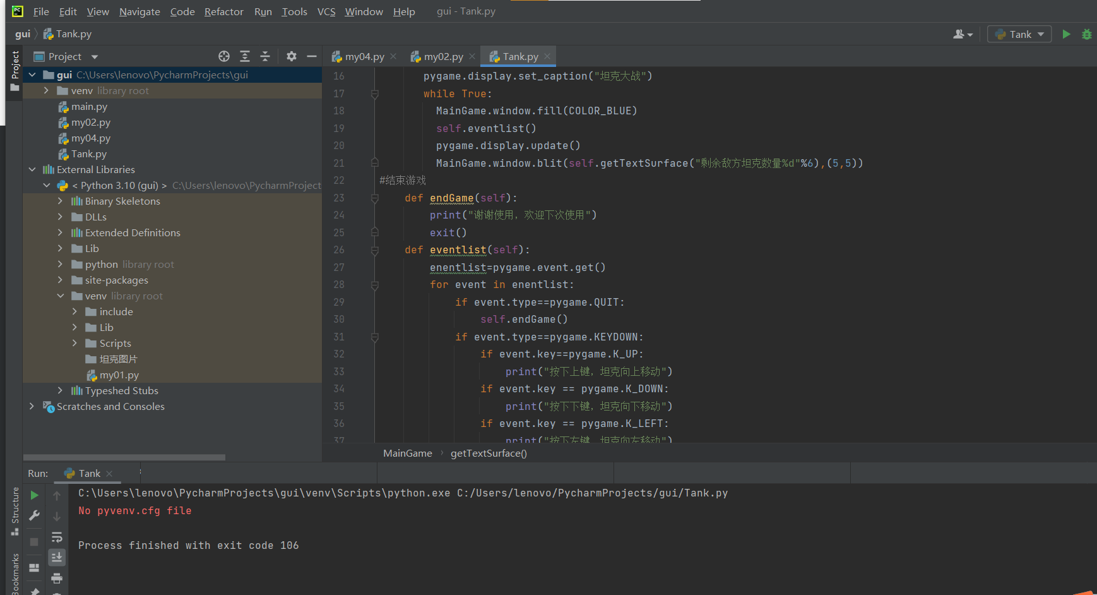The width and height of the screenshot is (1097, 595).
Task: Rerun Tank in the Run tool window
Action: click(x=35, y=496)
